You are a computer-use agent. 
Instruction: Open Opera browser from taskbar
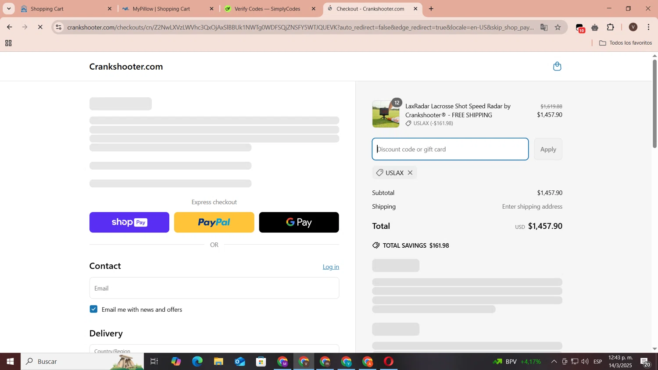pyautogui.click(x=389, y=362)
